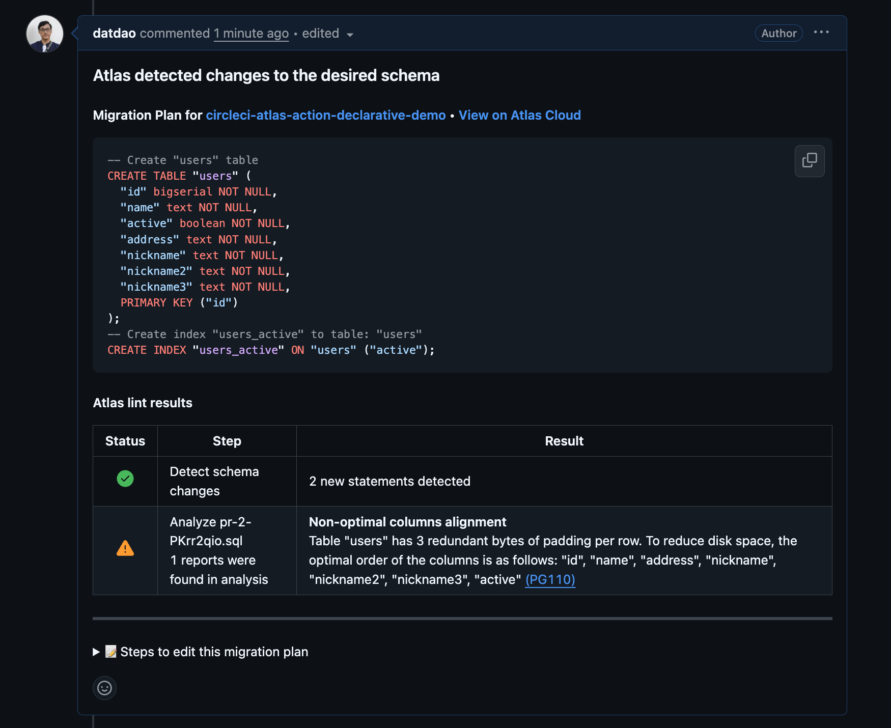Image resolution: width=891 pixels, height=728 pixels.
Task: Open the circleci-atlas-action-declarative-demo link
Action: point(326,115)
